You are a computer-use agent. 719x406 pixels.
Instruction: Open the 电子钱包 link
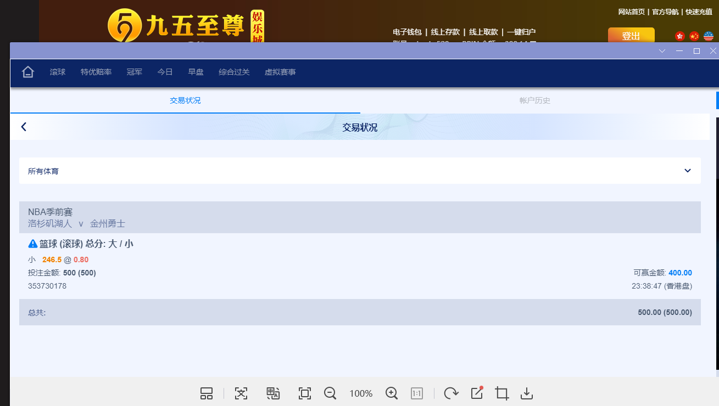407,32
